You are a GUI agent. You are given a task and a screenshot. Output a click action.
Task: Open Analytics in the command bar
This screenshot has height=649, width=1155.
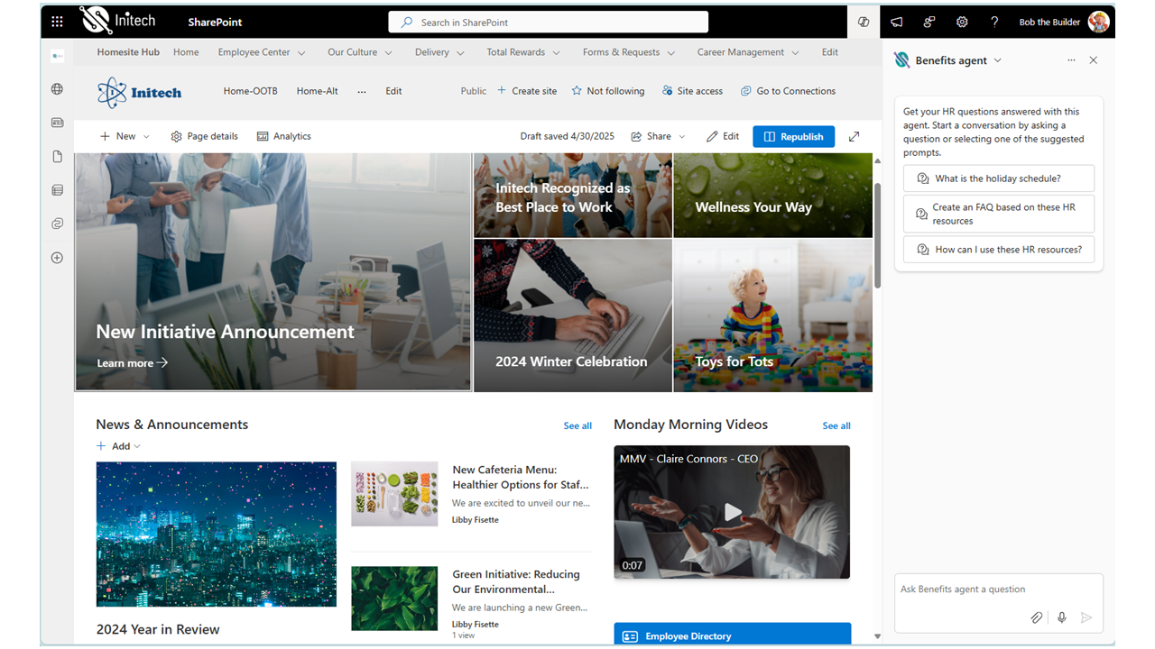[283, 136]
